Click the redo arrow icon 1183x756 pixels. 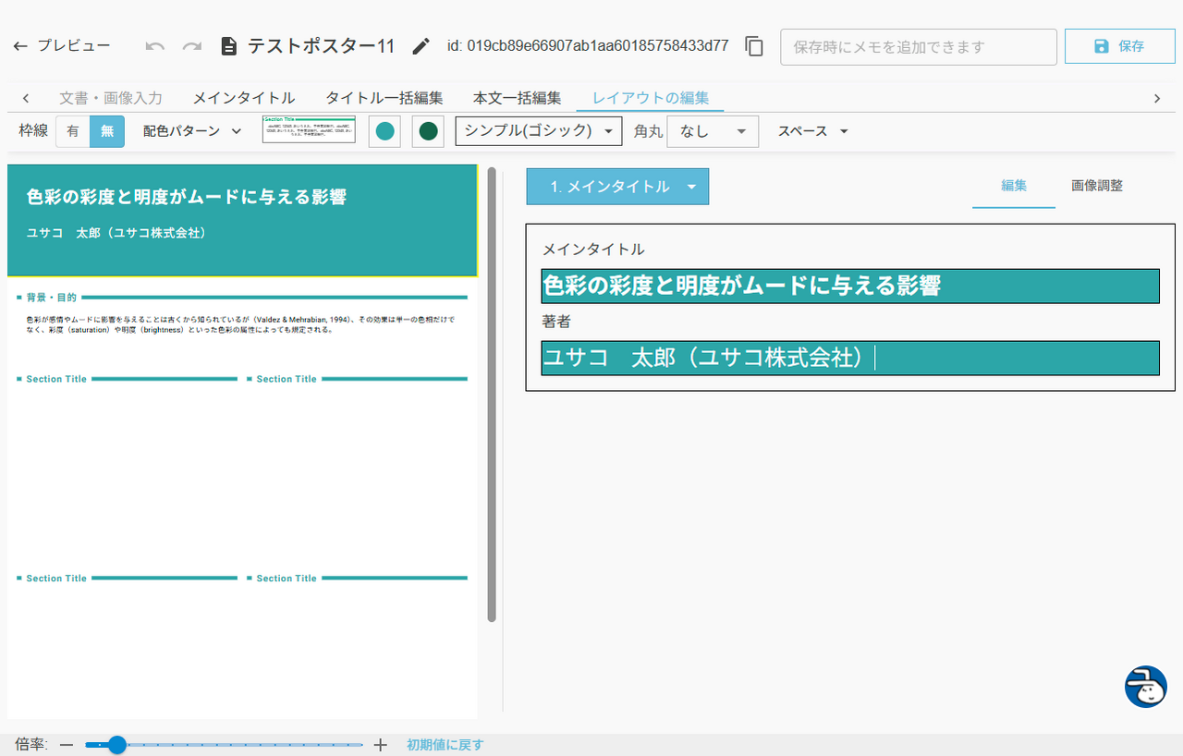(192, 46)
